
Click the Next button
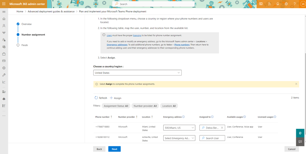tap(114, 149)
